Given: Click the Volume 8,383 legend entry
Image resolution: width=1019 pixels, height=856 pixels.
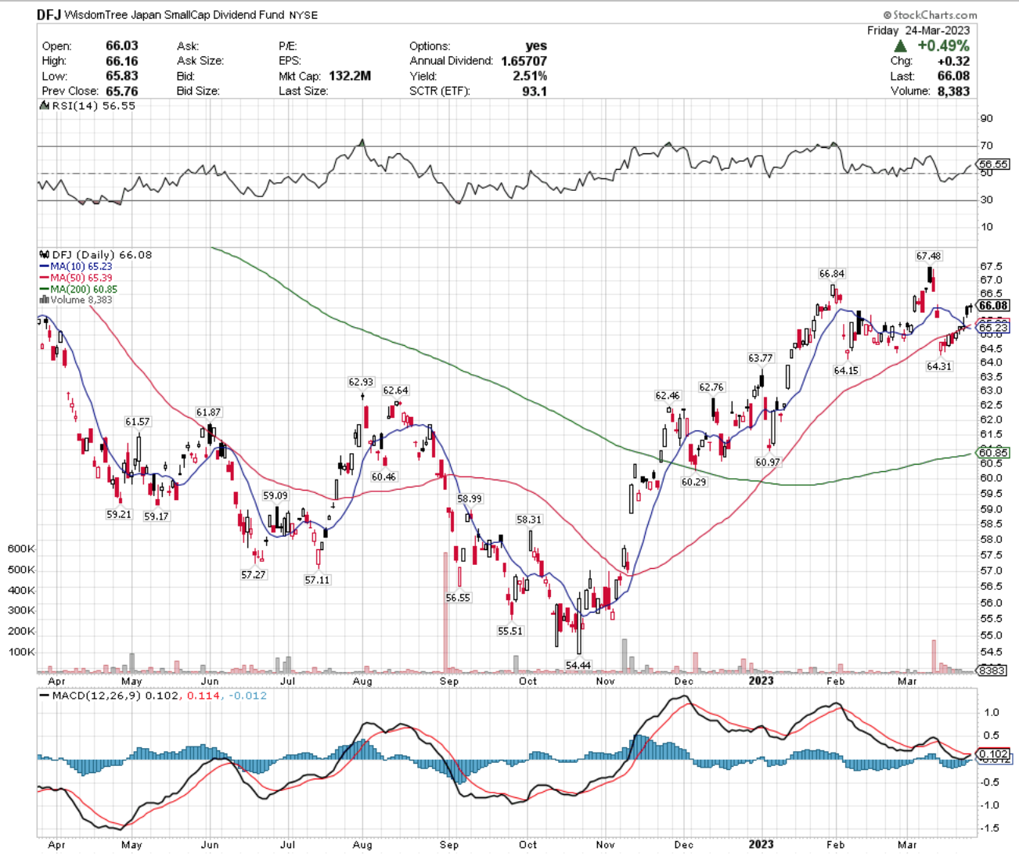Looking at the screenshot, I should [x=75, y=300].
